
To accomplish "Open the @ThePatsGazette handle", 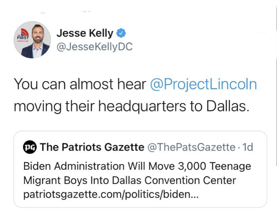I will click(x=191, y=147).
